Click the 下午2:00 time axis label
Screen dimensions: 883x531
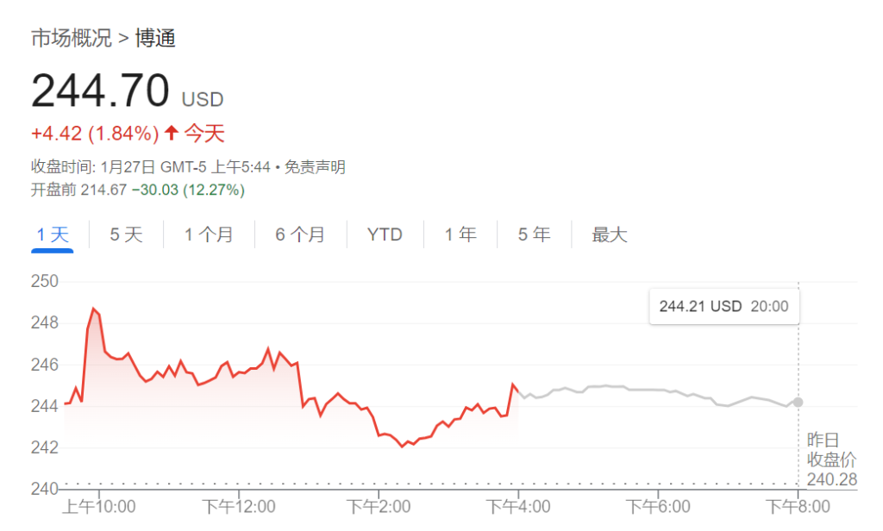[379, 506]
